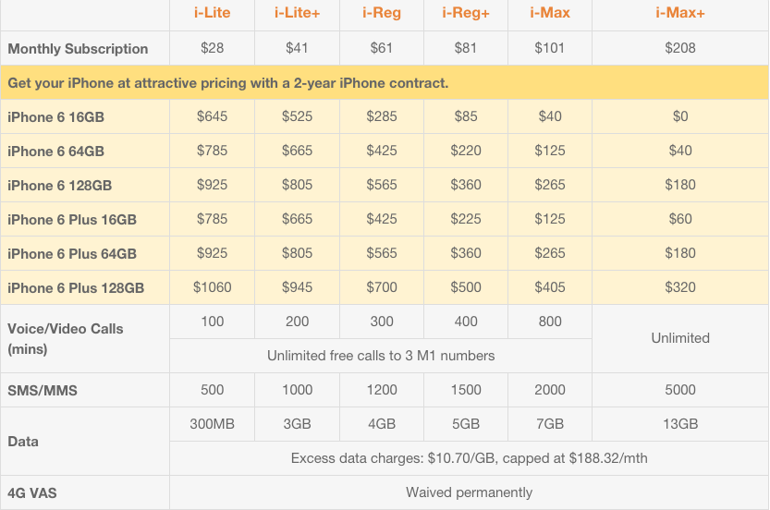Select the Waived permanently 4G VAS cell
The width and height of the screenshot is (770, 510).
coord(470,492)
